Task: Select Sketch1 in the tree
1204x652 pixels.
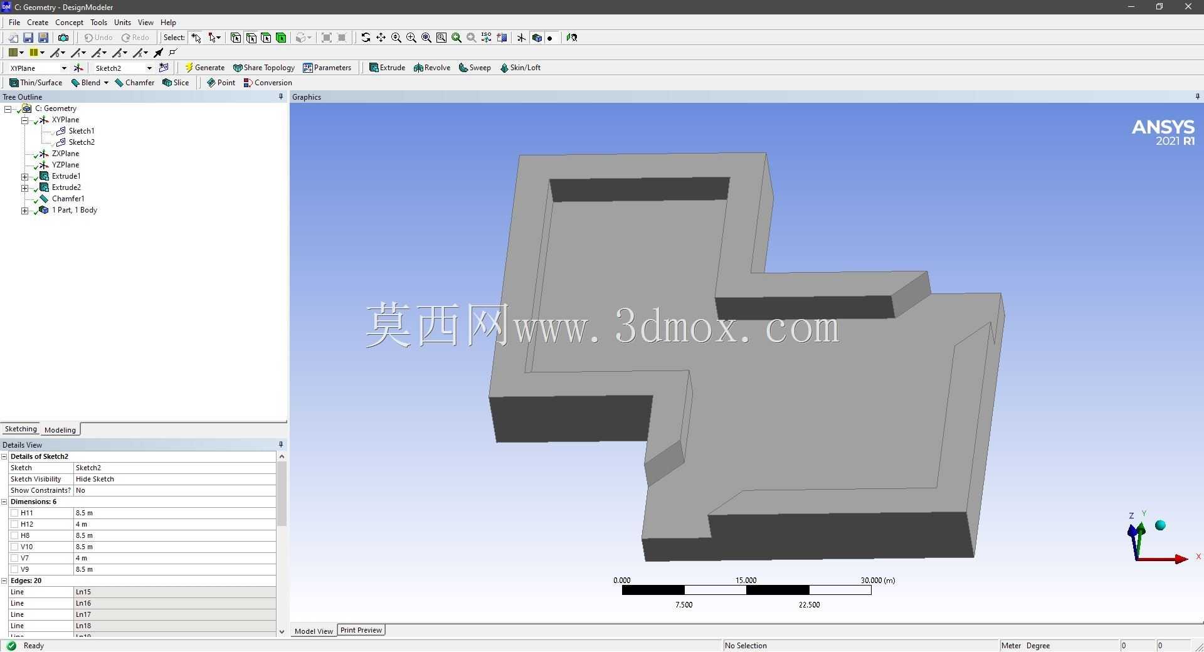Action: (82, 131)
